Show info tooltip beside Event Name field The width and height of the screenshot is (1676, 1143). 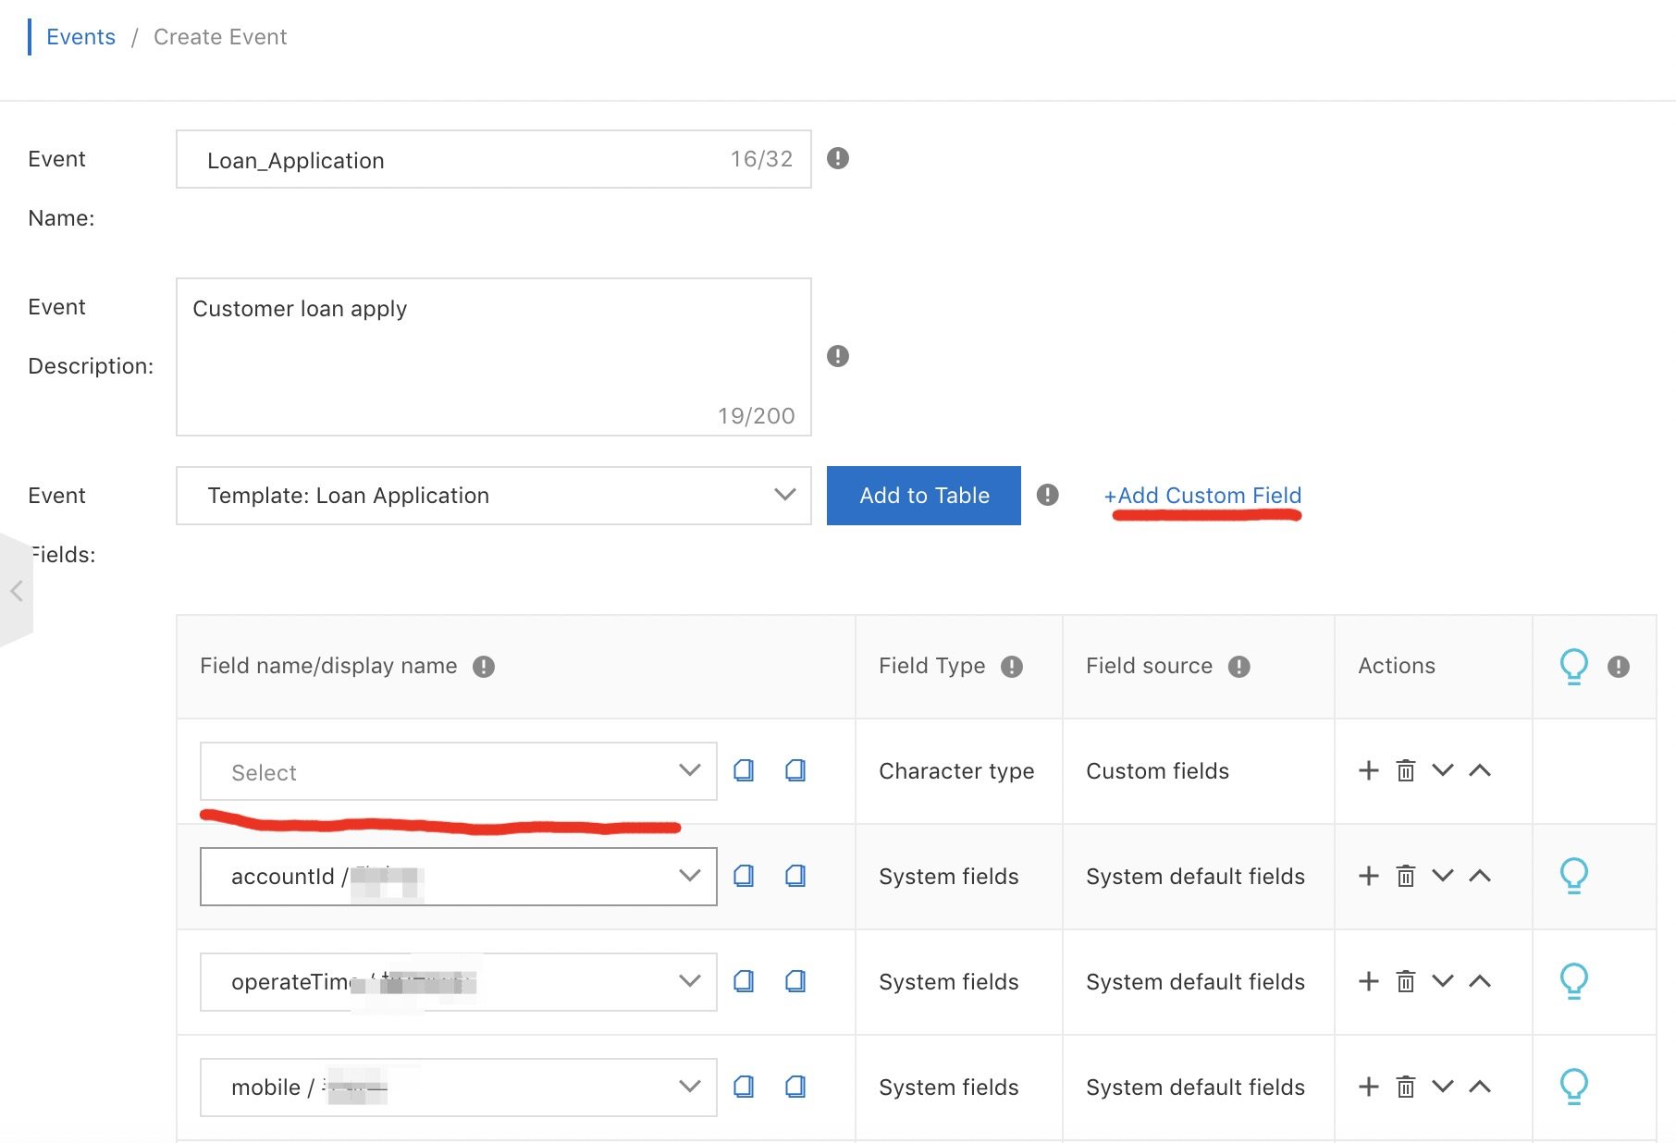click(838, 158)
